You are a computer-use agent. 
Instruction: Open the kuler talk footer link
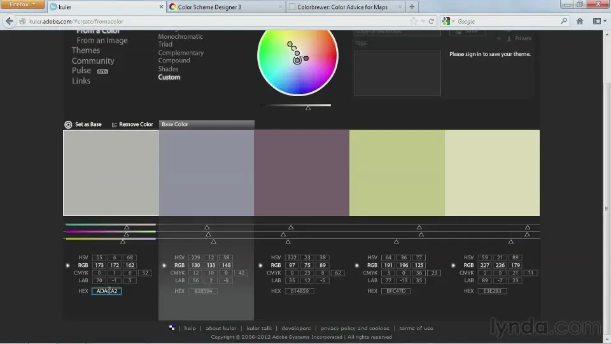(x=259, y=328)
